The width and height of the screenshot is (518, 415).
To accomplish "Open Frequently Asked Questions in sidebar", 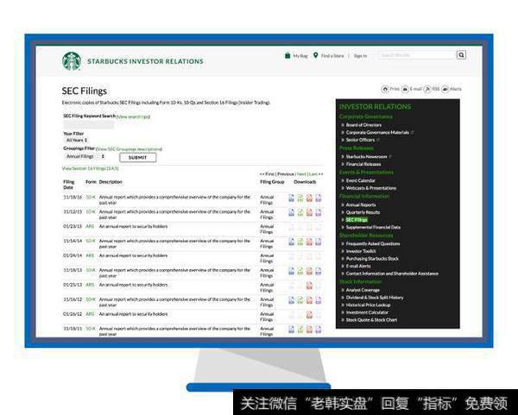I will point(373,243).
